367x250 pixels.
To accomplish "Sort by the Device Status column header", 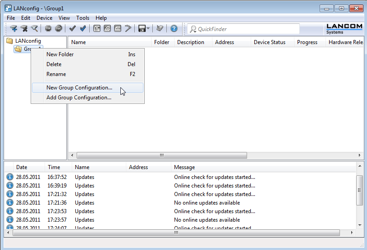I will (270, 42).
